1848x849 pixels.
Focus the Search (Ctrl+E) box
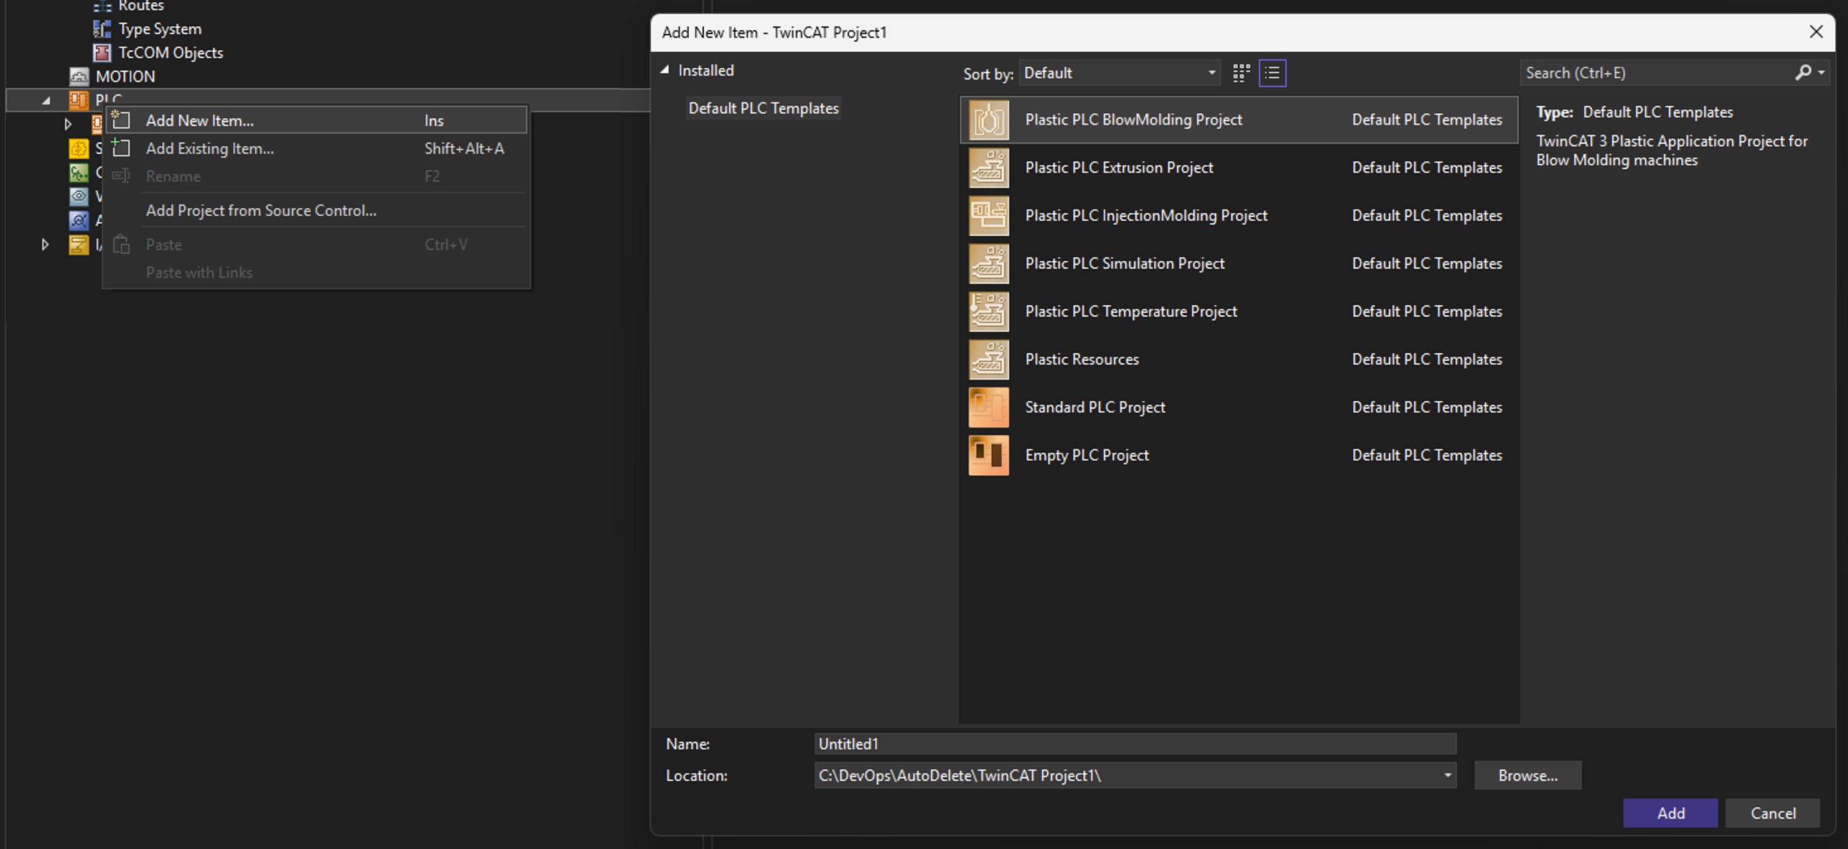coord(1656,72)
